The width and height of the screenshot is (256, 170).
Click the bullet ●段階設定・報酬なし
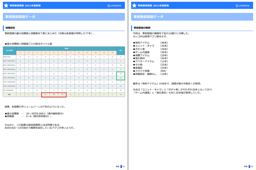pyautogui.click(x=145, y=74)
